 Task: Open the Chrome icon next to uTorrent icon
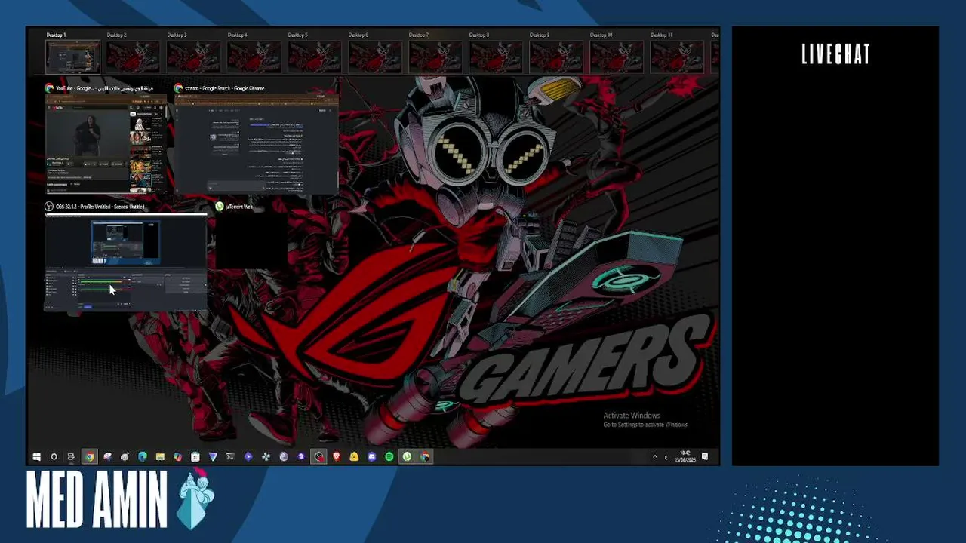tap(426, 456)
